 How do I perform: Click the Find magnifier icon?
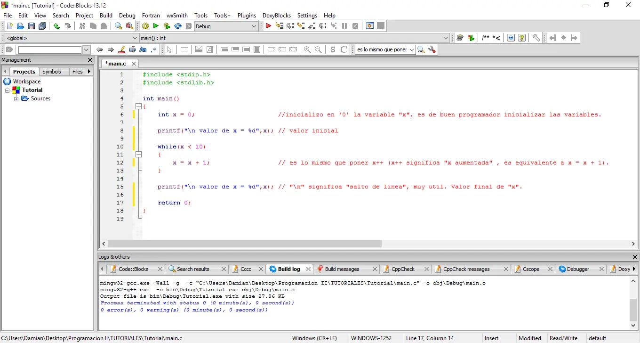click(119, 26)
